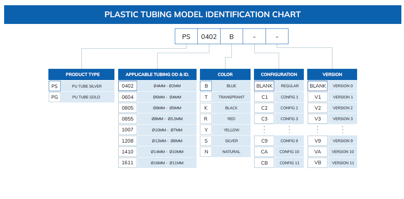Click the Version column header
404x199 pixels.
[332, 74]
